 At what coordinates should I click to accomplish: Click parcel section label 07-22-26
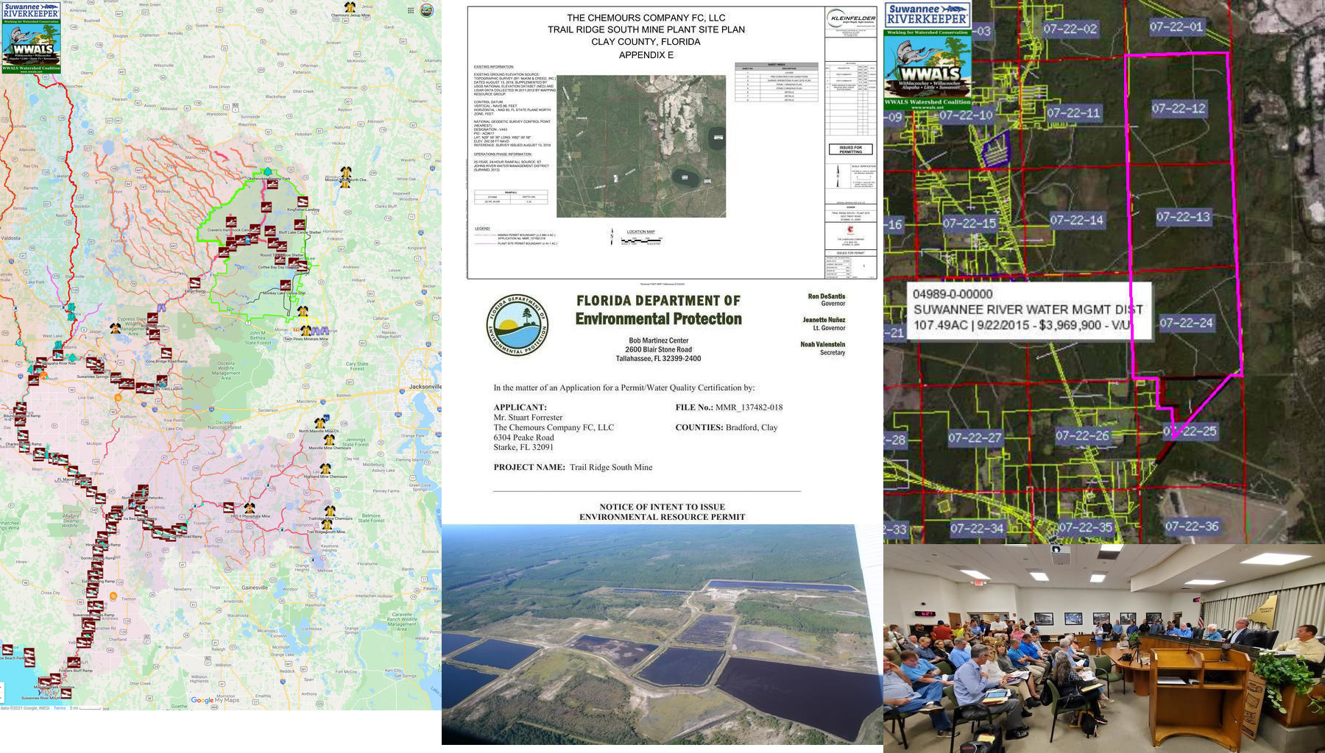(1082, 435)
